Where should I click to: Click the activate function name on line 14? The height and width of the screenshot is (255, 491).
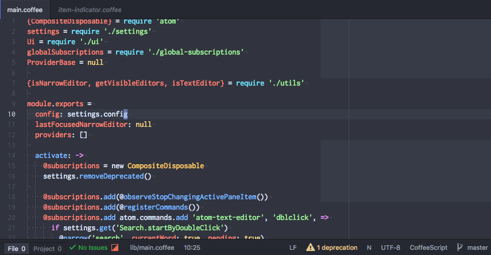(x=51, y=156)
